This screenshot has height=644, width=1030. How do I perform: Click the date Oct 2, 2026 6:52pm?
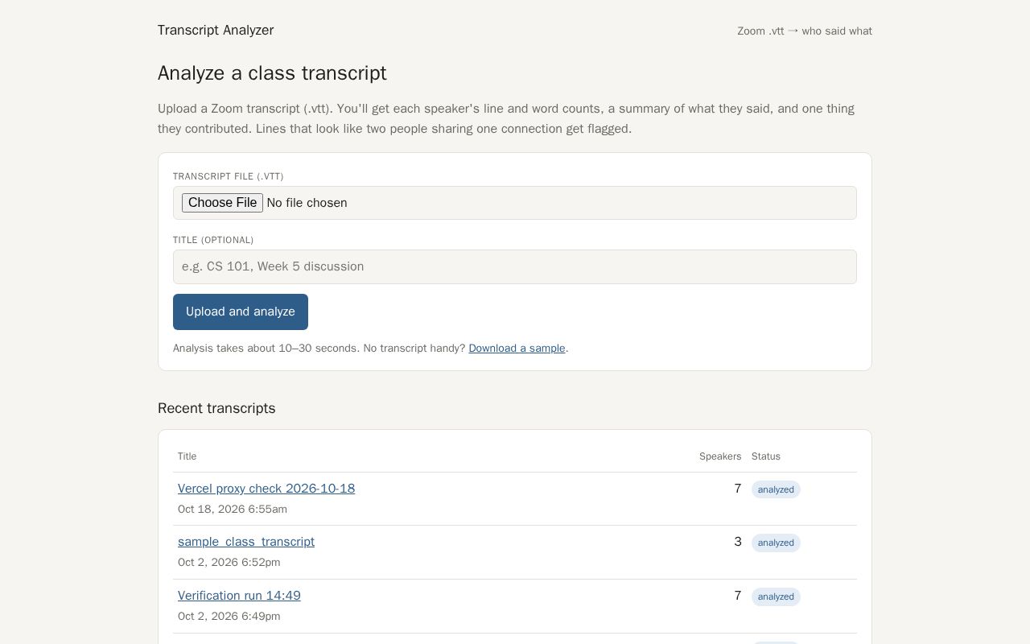[229, 563]
